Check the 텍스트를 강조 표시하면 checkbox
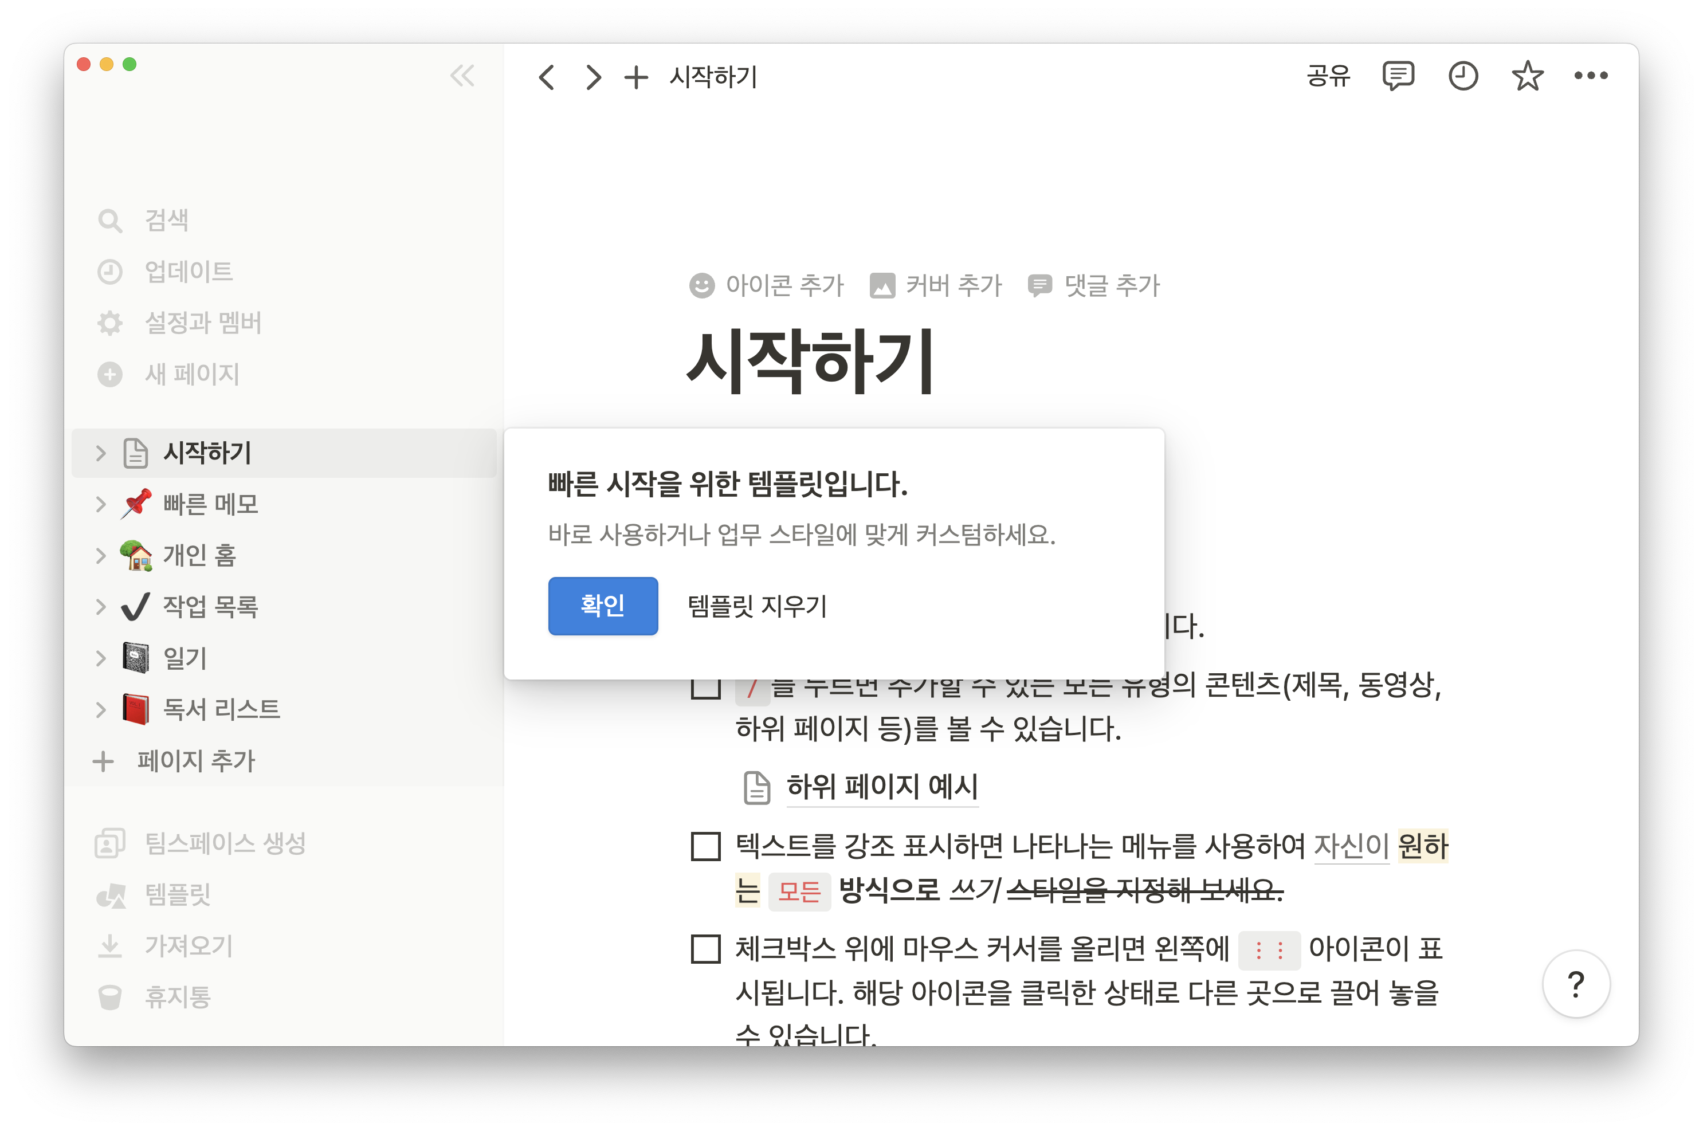Viewport: 1703px width, 1131px height. (x=705, y=846)
